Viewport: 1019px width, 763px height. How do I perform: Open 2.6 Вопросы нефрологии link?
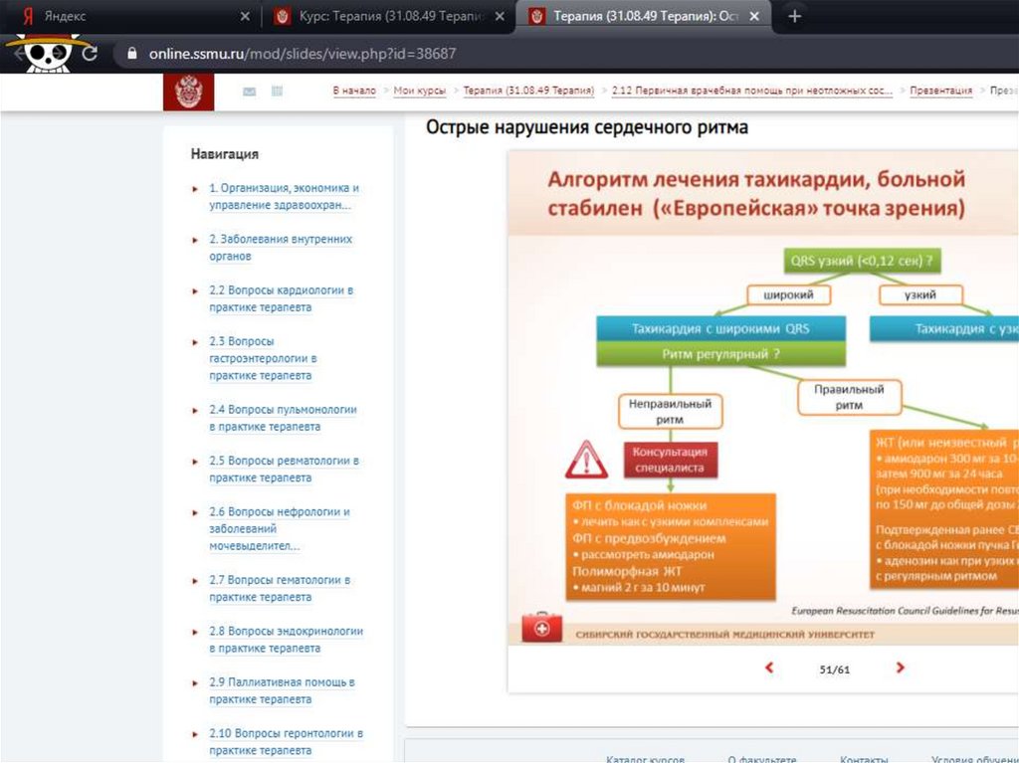click(280, 528)
